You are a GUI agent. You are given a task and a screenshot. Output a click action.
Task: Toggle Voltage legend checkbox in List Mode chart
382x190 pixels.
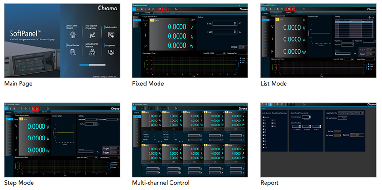pyautogui.click(x=368, y=64)
